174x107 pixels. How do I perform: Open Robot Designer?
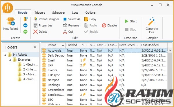coord(46,19)
